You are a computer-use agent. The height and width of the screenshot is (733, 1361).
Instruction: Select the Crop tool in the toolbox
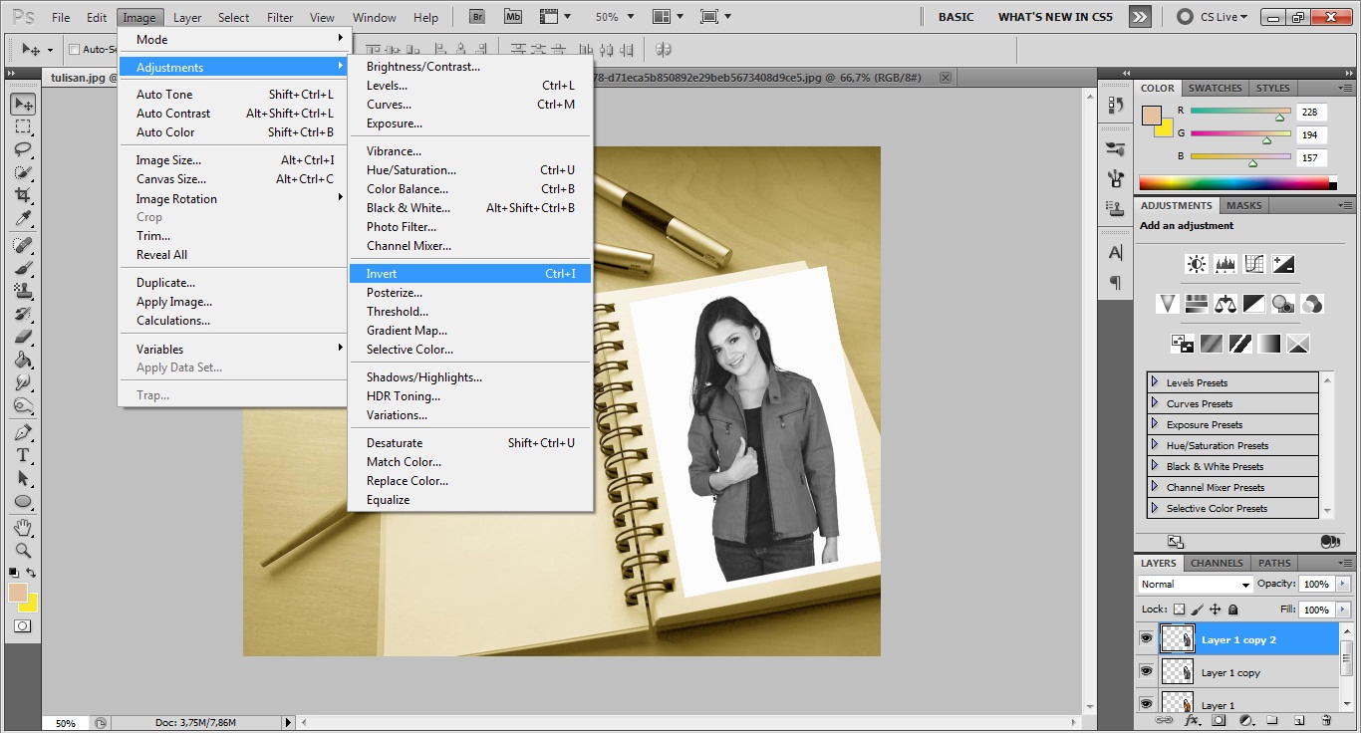pos(23,195)
